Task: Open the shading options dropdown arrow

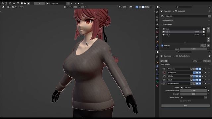Action: point(151,7)
